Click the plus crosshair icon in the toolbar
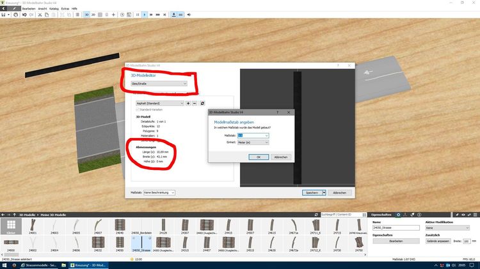 (113, 15)
